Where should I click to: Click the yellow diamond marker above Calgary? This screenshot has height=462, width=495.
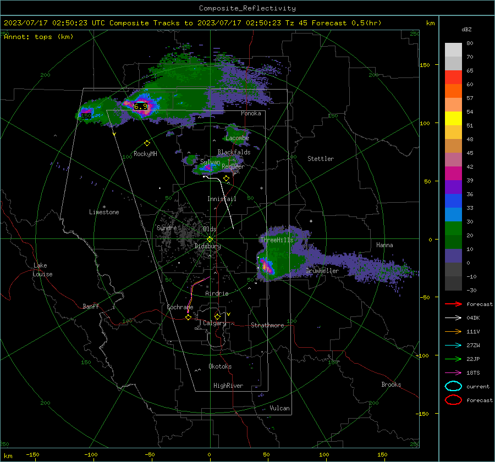[217, 316]
